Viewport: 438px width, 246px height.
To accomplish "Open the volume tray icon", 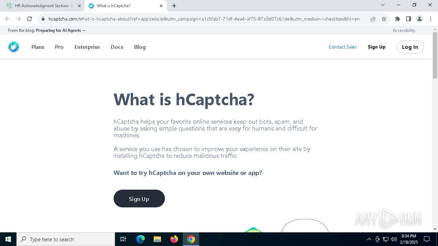I will pyautogui.click(x=394, y=239).
